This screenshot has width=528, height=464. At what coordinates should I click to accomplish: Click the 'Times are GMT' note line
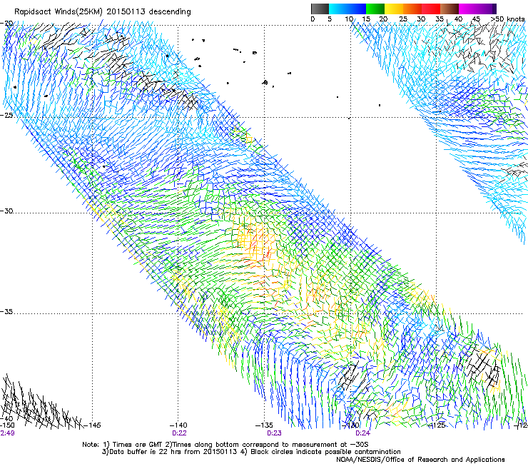(225, 445)
